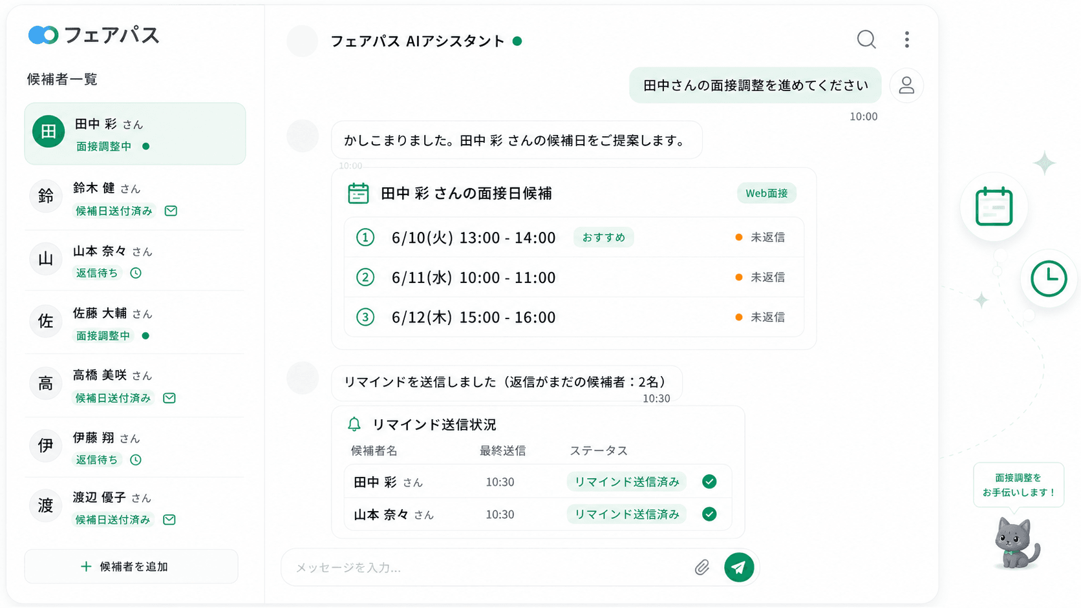Open the three-dot more options menu
The image size is (1081, 608).
click(x=907, y=39)
